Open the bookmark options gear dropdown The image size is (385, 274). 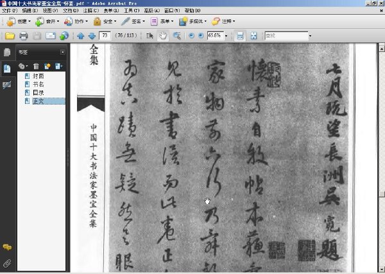pyautogui.click(x=23, y=66)
